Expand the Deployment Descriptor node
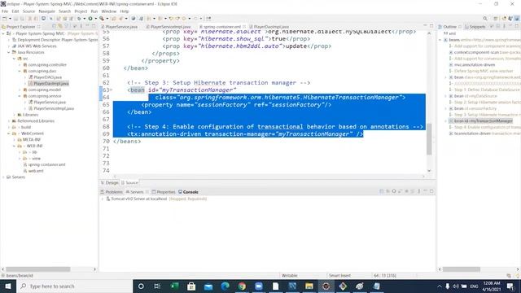 point(9,40)
